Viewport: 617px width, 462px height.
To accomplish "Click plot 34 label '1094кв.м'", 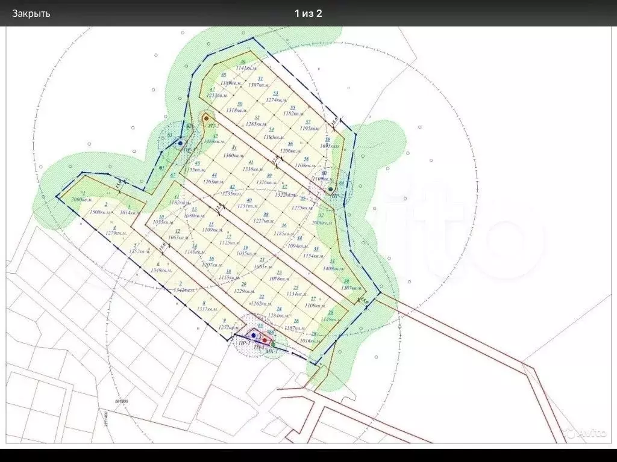I will click(x=298, y=246).
